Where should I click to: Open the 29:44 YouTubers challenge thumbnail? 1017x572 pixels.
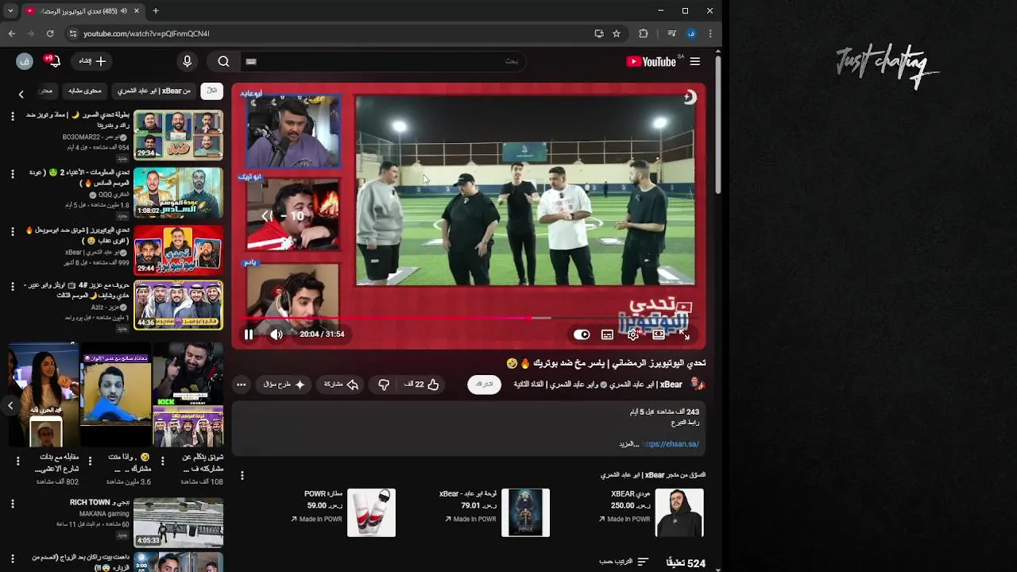(178, 249)
